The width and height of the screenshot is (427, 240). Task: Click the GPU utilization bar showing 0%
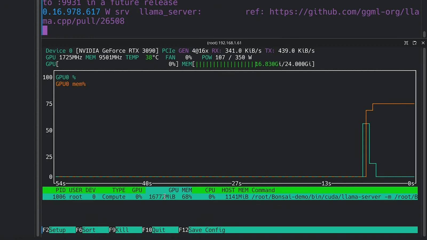pyautogui.click(x=112, y=64)
